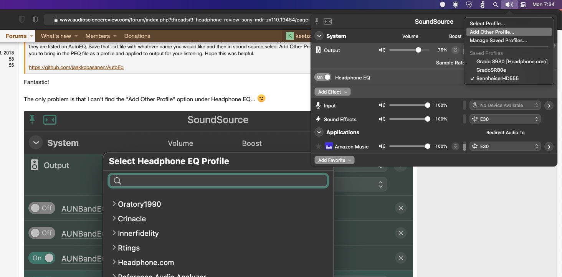
Task: Select SennheiserHD555 saved profile
Action: [509, 78]
